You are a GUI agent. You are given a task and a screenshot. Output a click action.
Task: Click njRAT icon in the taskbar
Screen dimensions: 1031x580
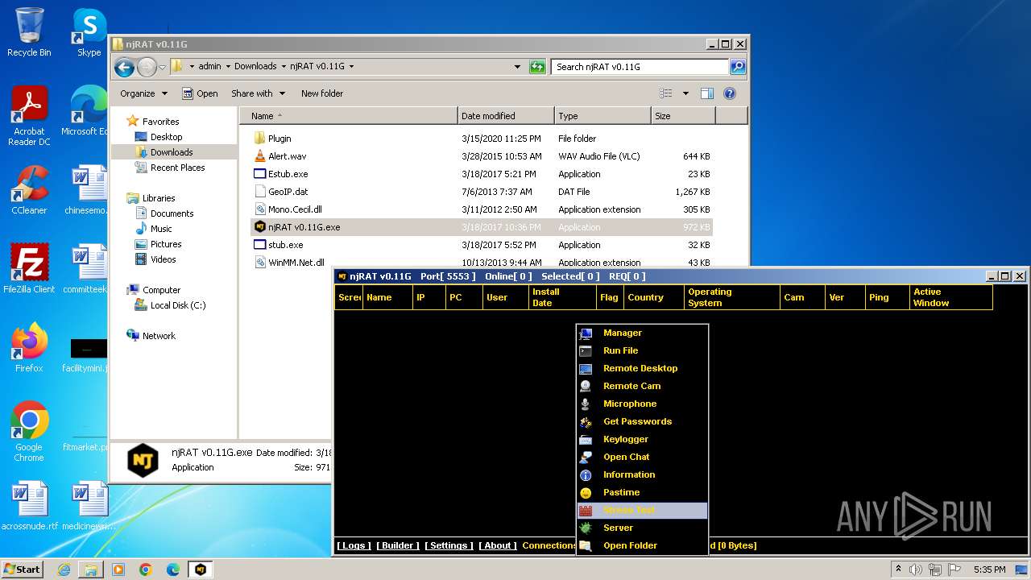(200, 570)
